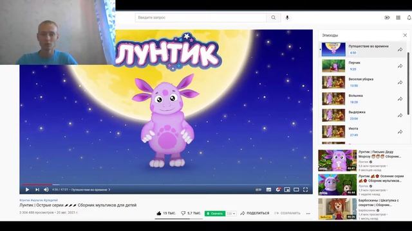
Task: Close the Эпизоды panel
Action: 405,35
